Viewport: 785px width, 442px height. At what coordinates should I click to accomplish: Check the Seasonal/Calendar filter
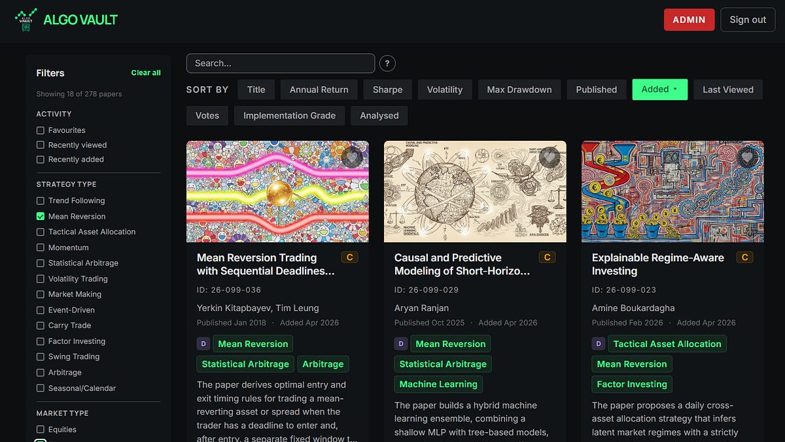[41, 388]
